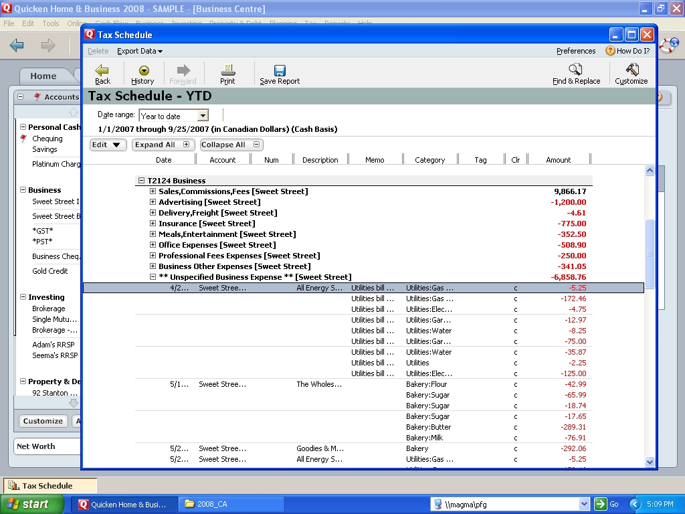
Task: Open the Preferences menu item
Action: coord(575,51)
